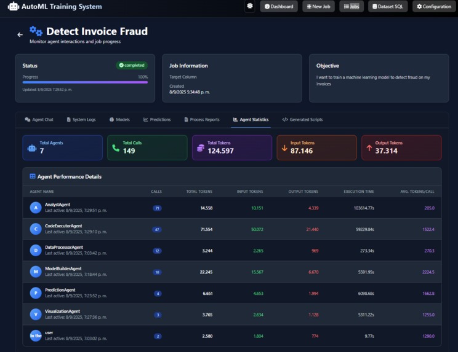
Task: Open the Process Reports tab
Action: click(x=202, y=119)
